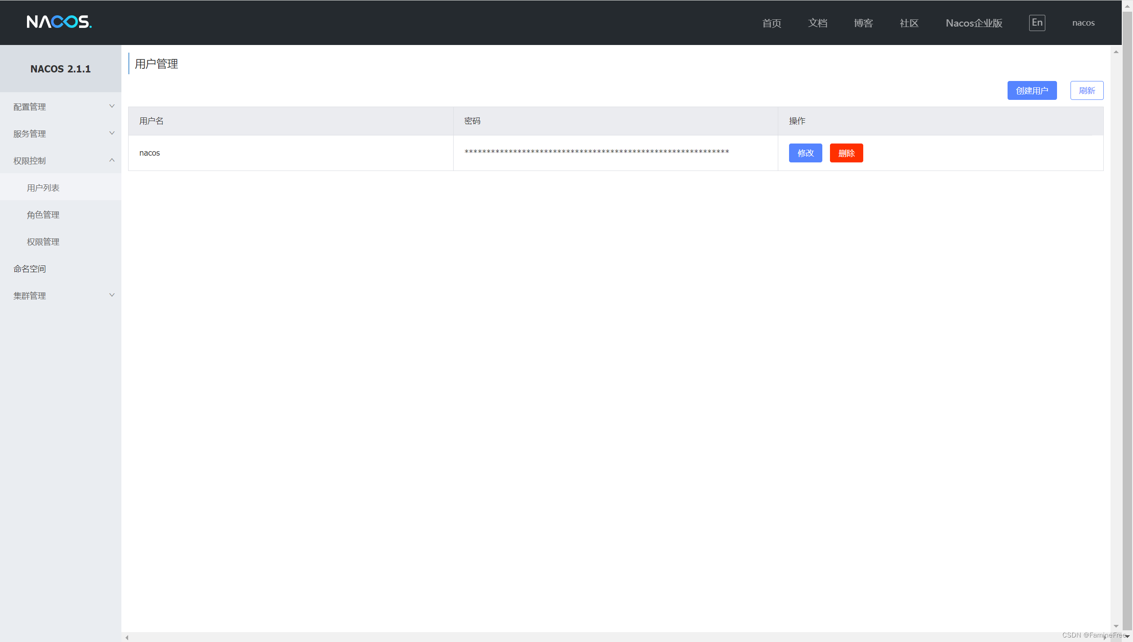The width and height of the screenshot is (1133, 642).
Task: Click the NACOS logo
Action: click(x=59, y=22)
